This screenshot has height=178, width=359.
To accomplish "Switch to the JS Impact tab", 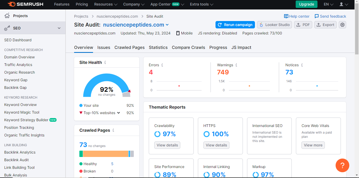I will pyautogui.click(x=241, y=48).
